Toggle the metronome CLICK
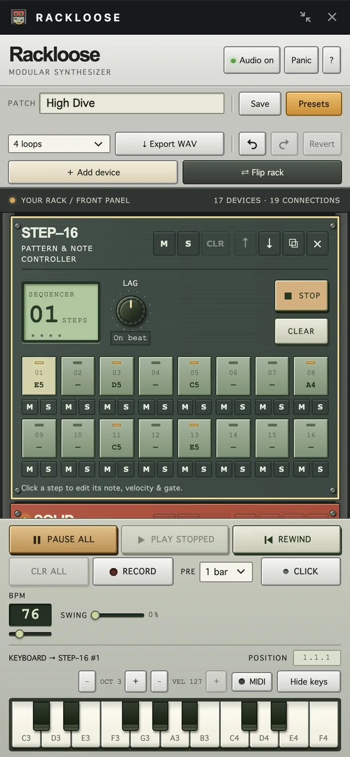Screen dimensions: 350x757 pos(301,571)
